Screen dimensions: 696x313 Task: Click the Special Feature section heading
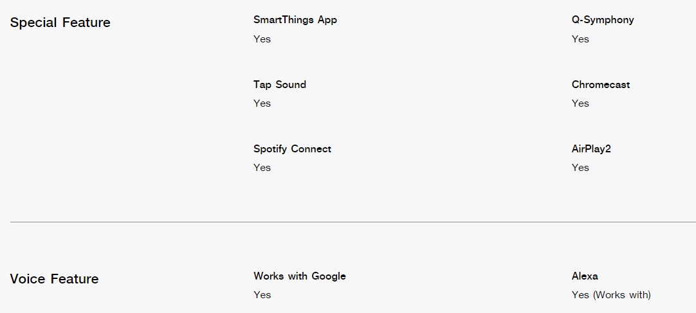pos(60,22)
